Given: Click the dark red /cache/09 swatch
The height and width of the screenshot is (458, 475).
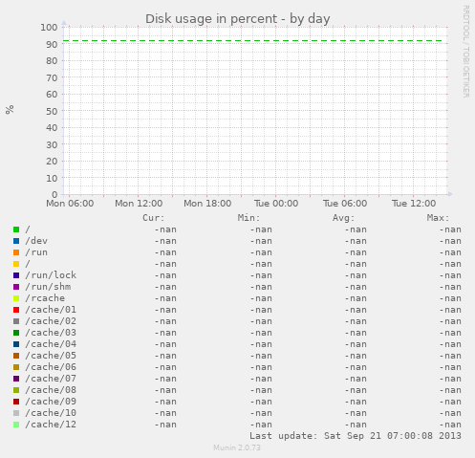Looking at the screenshot, I should (x=16, y=402).
